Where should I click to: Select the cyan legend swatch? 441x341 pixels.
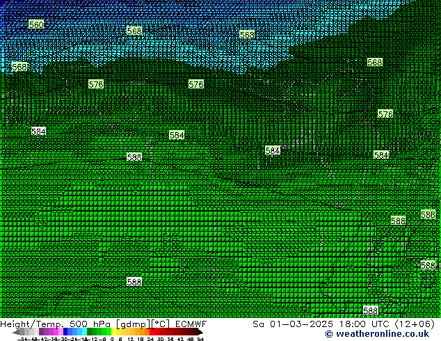pos(84,332)
